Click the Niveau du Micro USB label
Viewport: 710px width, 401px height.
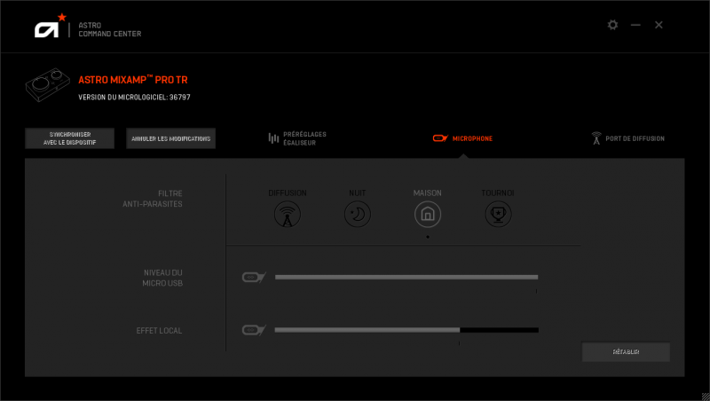point(162,278)
